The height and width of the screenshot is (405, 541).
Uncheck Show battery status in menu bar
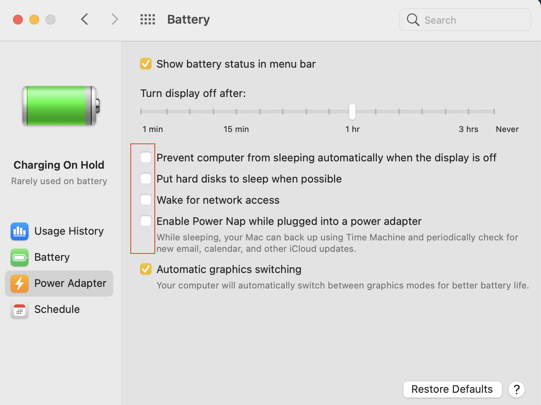coord(146,64)
